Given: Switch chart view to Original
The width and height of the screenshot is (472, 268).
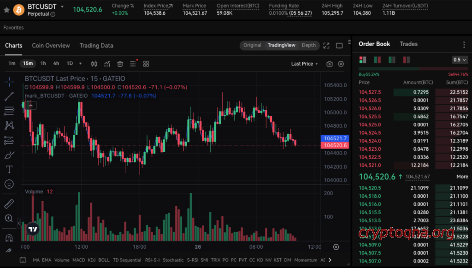Looking at the screenshot, I should click(252, 45).
